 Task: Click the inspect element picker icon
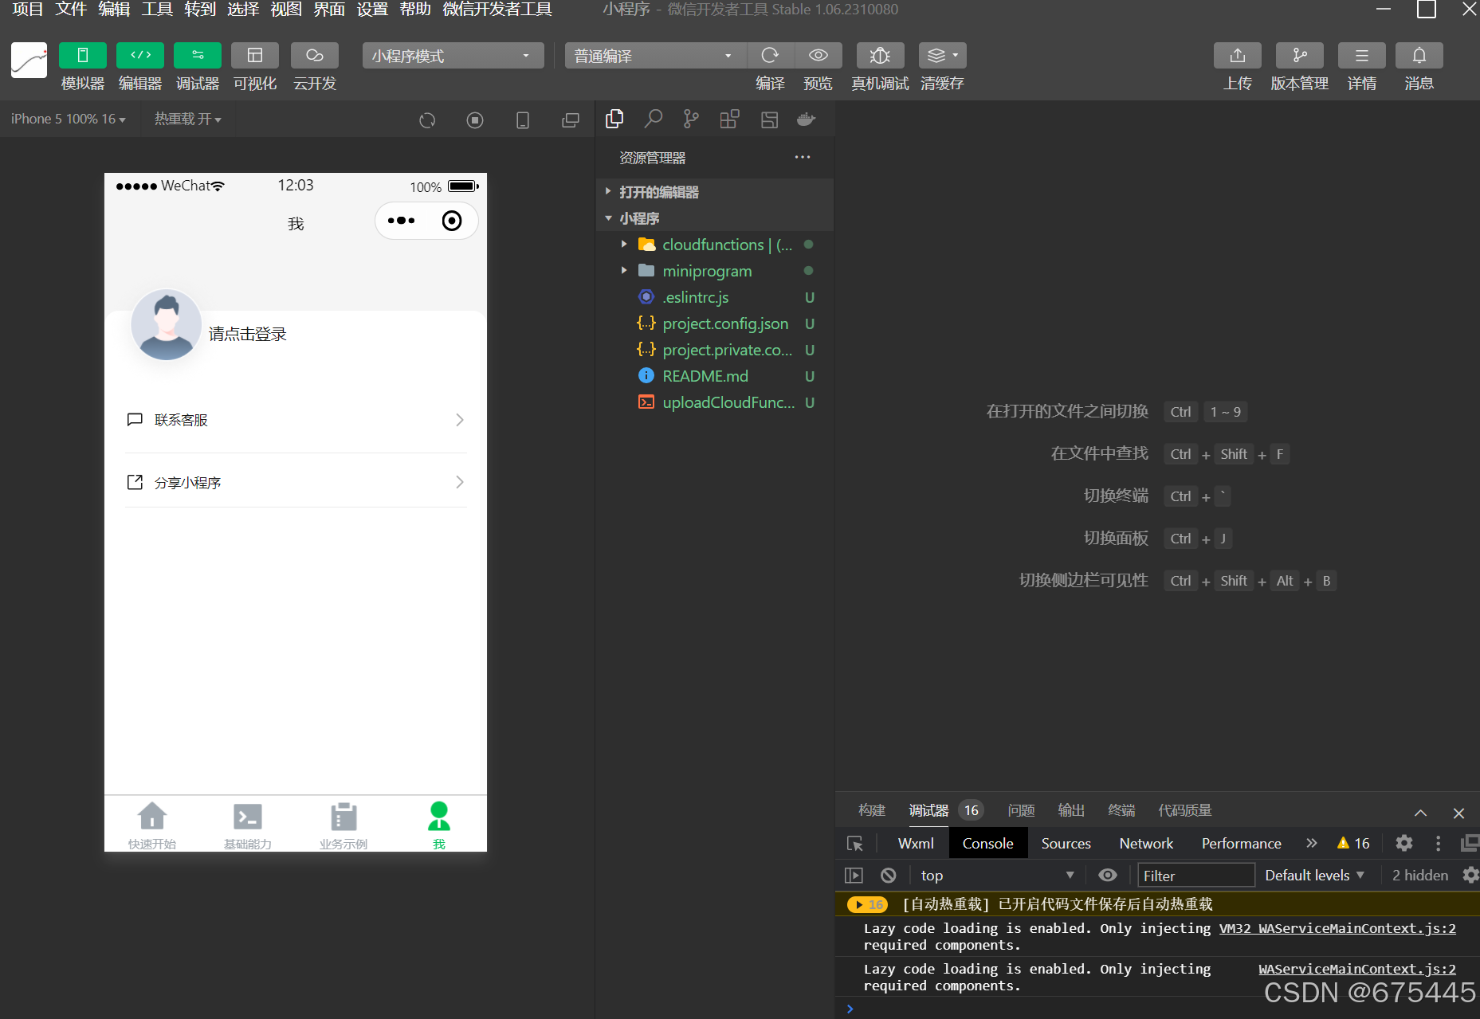point(855,843)
